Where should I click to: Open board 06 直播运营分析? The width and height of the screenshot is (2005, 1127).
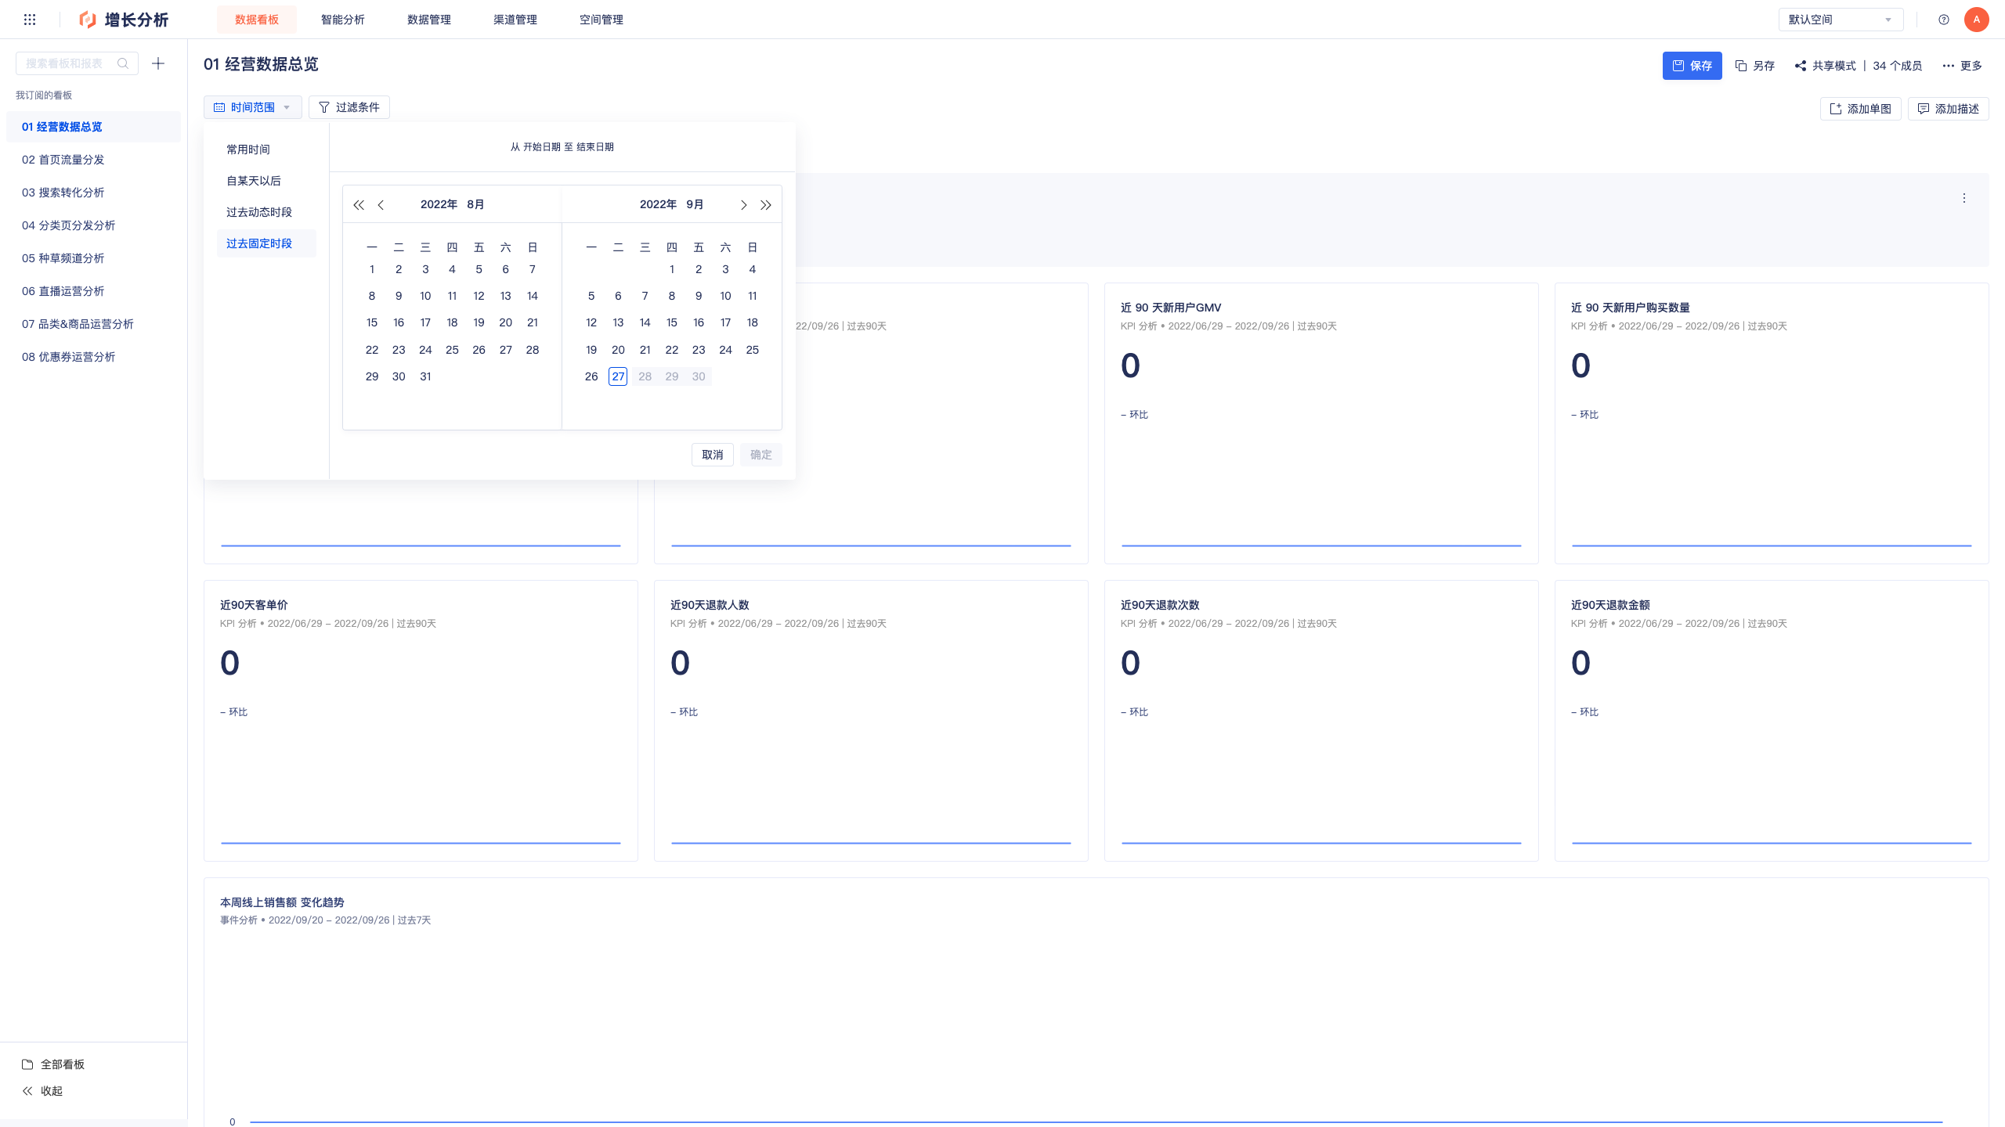click(x=93, y=291)
